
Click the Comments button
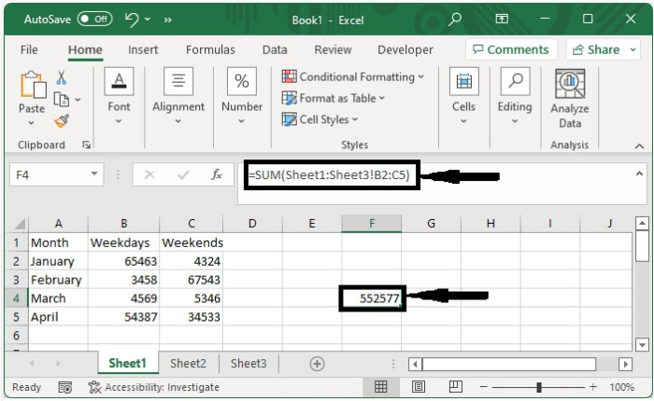[x=511, y=49]
